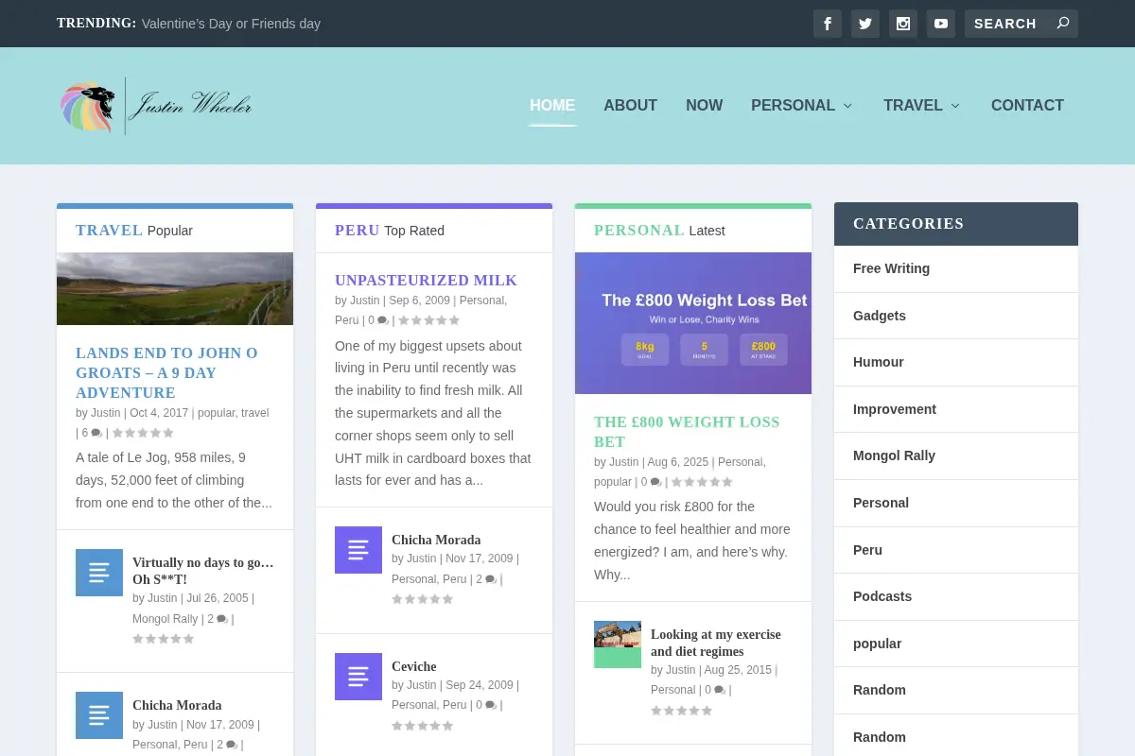This screenshot has width=1135, height=756.
Task: Open thumbnail beside exercise and diet regimes
Action: (x=618, y=644)
